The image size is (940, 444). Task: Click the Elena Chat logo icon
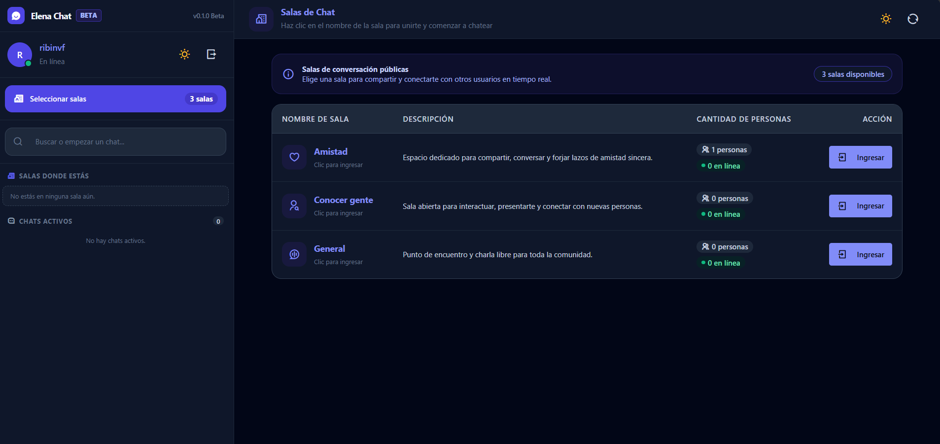pyautogui.click(x=16, y=16)
